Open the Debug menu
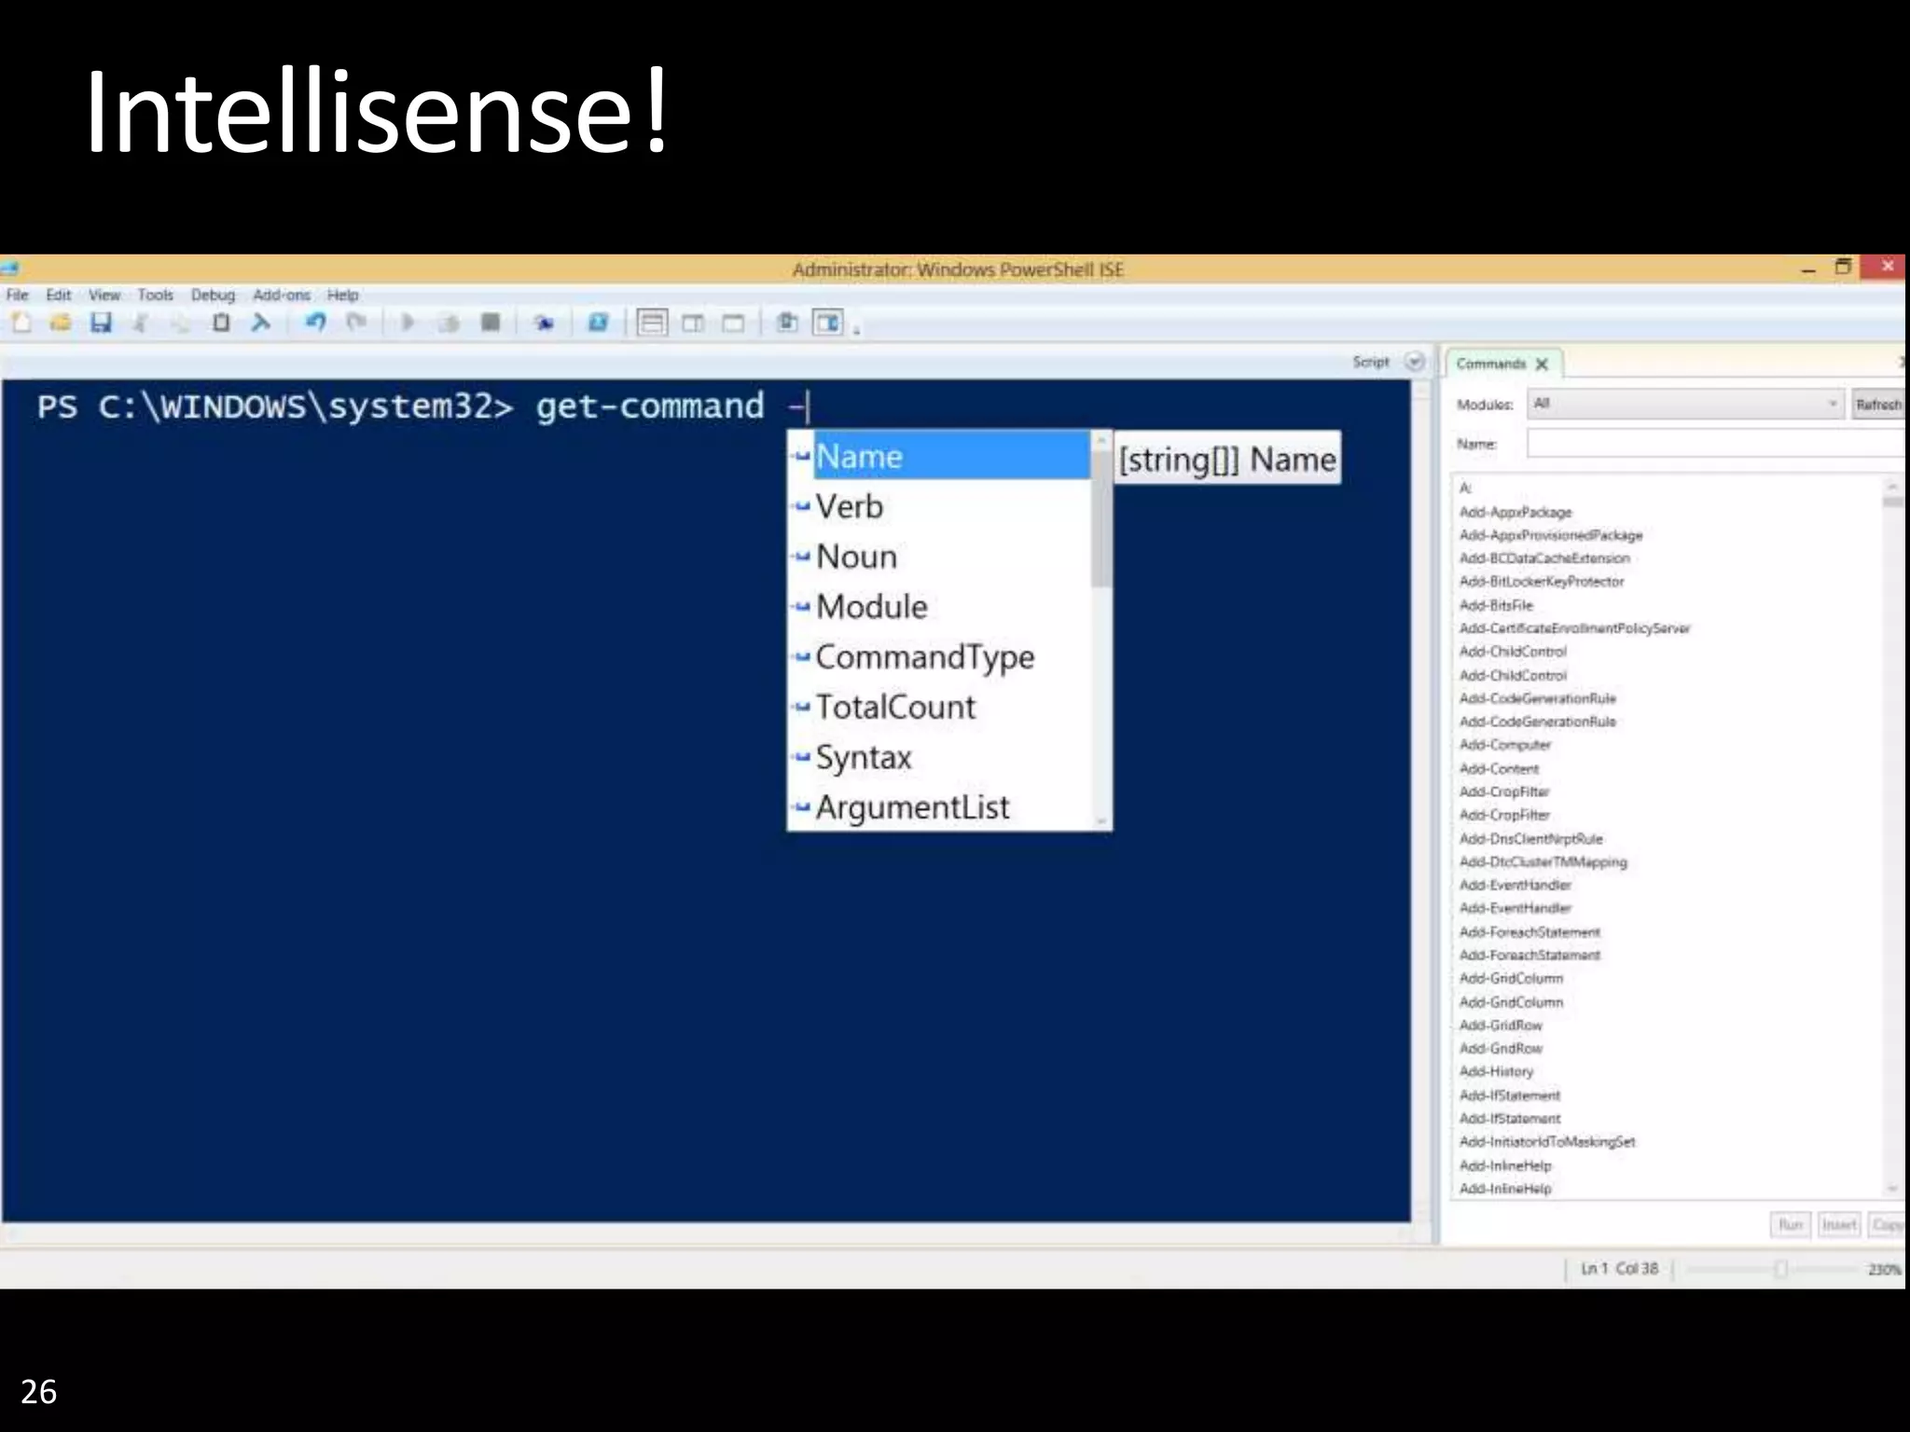1910x1432 pixels. [x=213, y=295]
